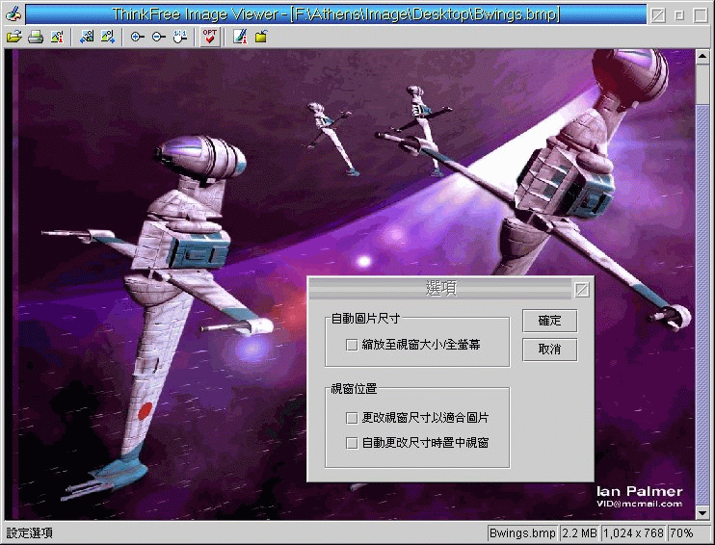
Task: Confirm with the 確定 button
Action: (550, 321)
